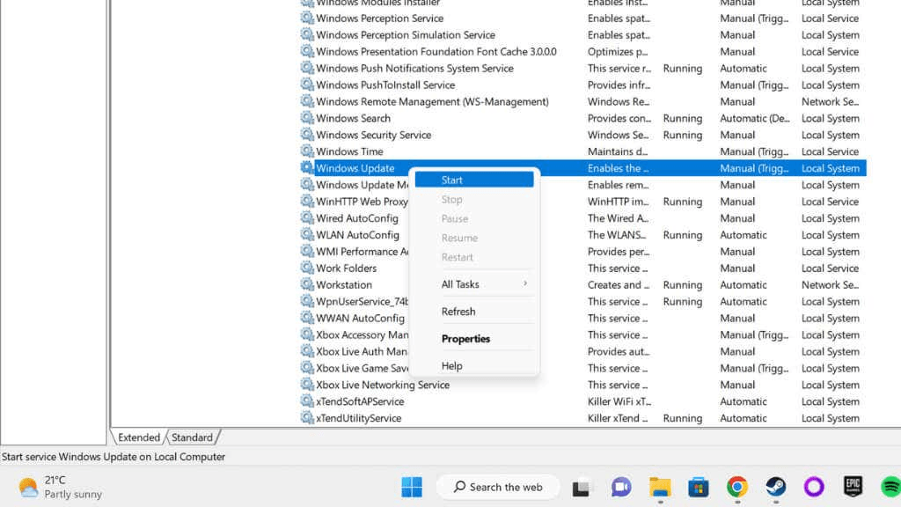Select the xTendSoftAPService name

point(360,401)
